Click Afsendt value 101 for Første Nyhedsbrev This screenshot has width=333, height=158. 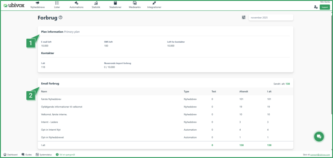point(241,99)
